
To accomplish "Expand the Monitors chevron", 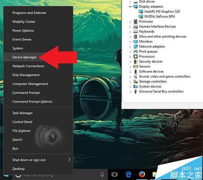I will click(x=130, y=42).
